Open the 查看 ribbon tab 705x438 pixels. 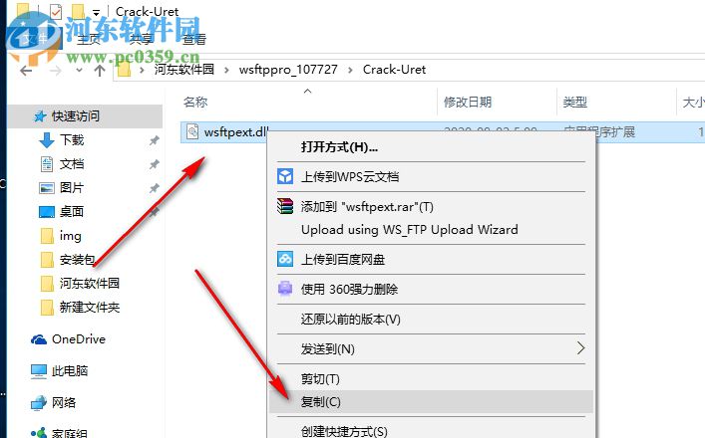(194, 40)
